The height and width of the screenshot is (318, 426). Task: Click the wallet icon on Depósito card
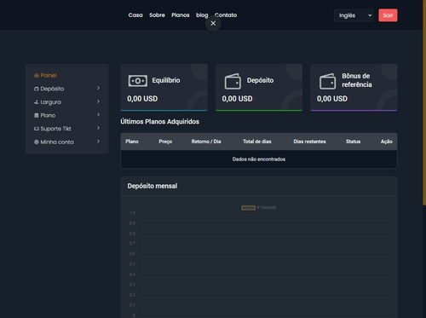point(233,81)
